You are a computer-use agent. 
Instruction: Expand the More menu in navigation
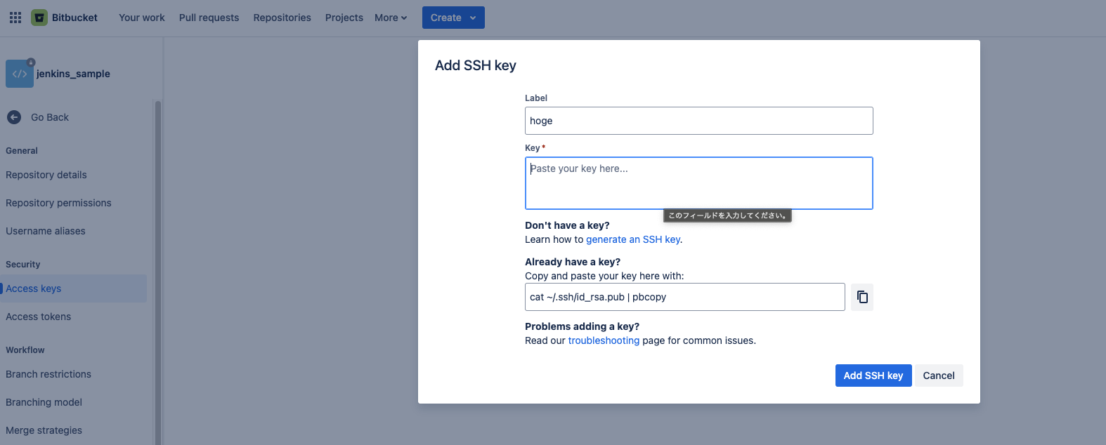tap(391, 18)
